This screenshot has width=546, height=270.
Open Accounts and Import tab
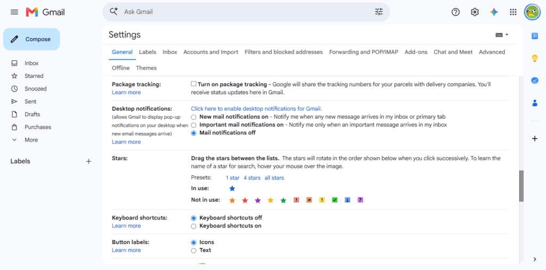click(211, 52)
